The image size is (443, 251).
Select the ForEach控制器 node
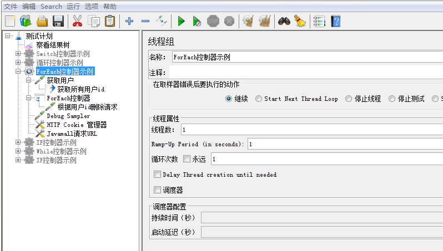click(x=68, y=98)
